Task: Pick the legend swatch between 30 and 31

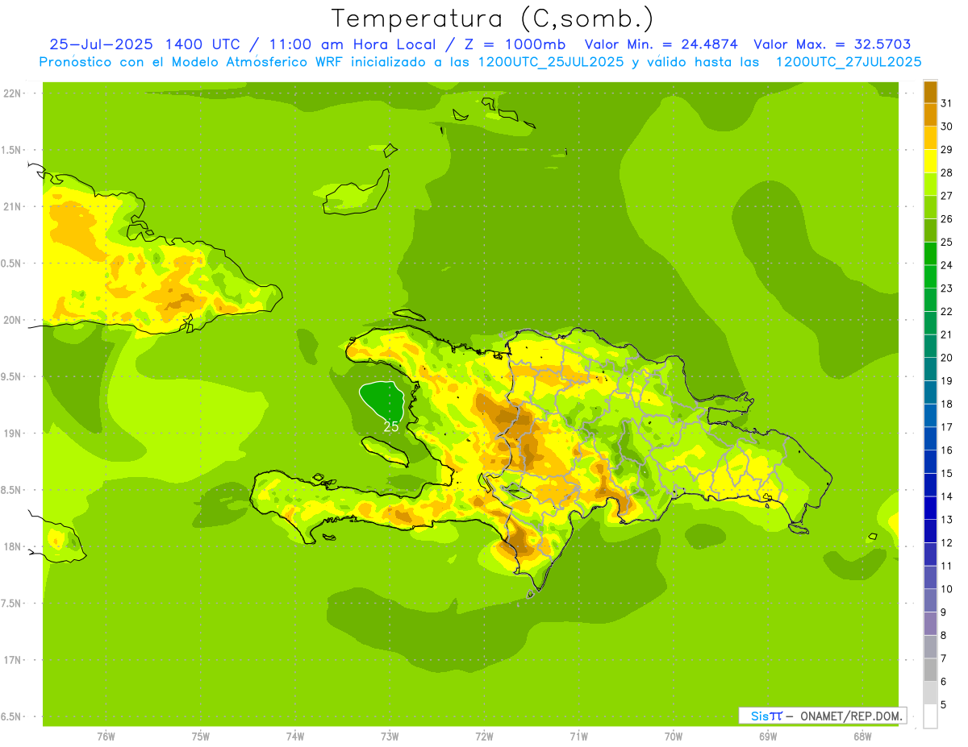Action: coord(930,114)
